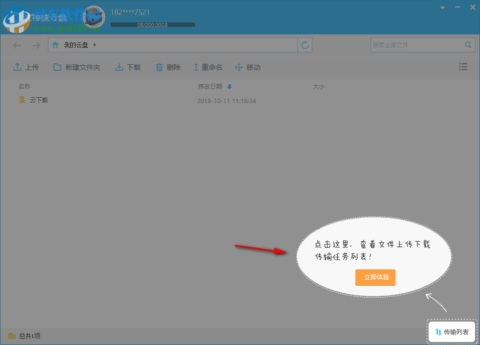Create a folder with 新建文件夹
480x345 pixels.
[x=76, y=67]
